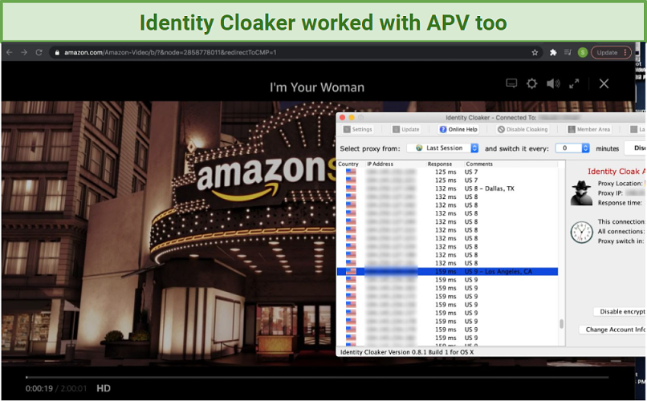This screenshot has height=401, width=647.
Task: Click Change Account Info button
Action: (612, 330)
